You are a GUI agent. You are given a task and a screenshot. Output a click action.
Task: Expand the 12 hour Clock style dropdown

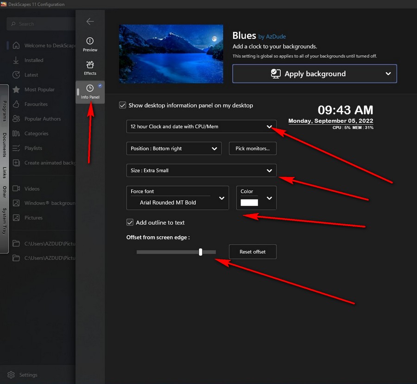coord(202,126)
